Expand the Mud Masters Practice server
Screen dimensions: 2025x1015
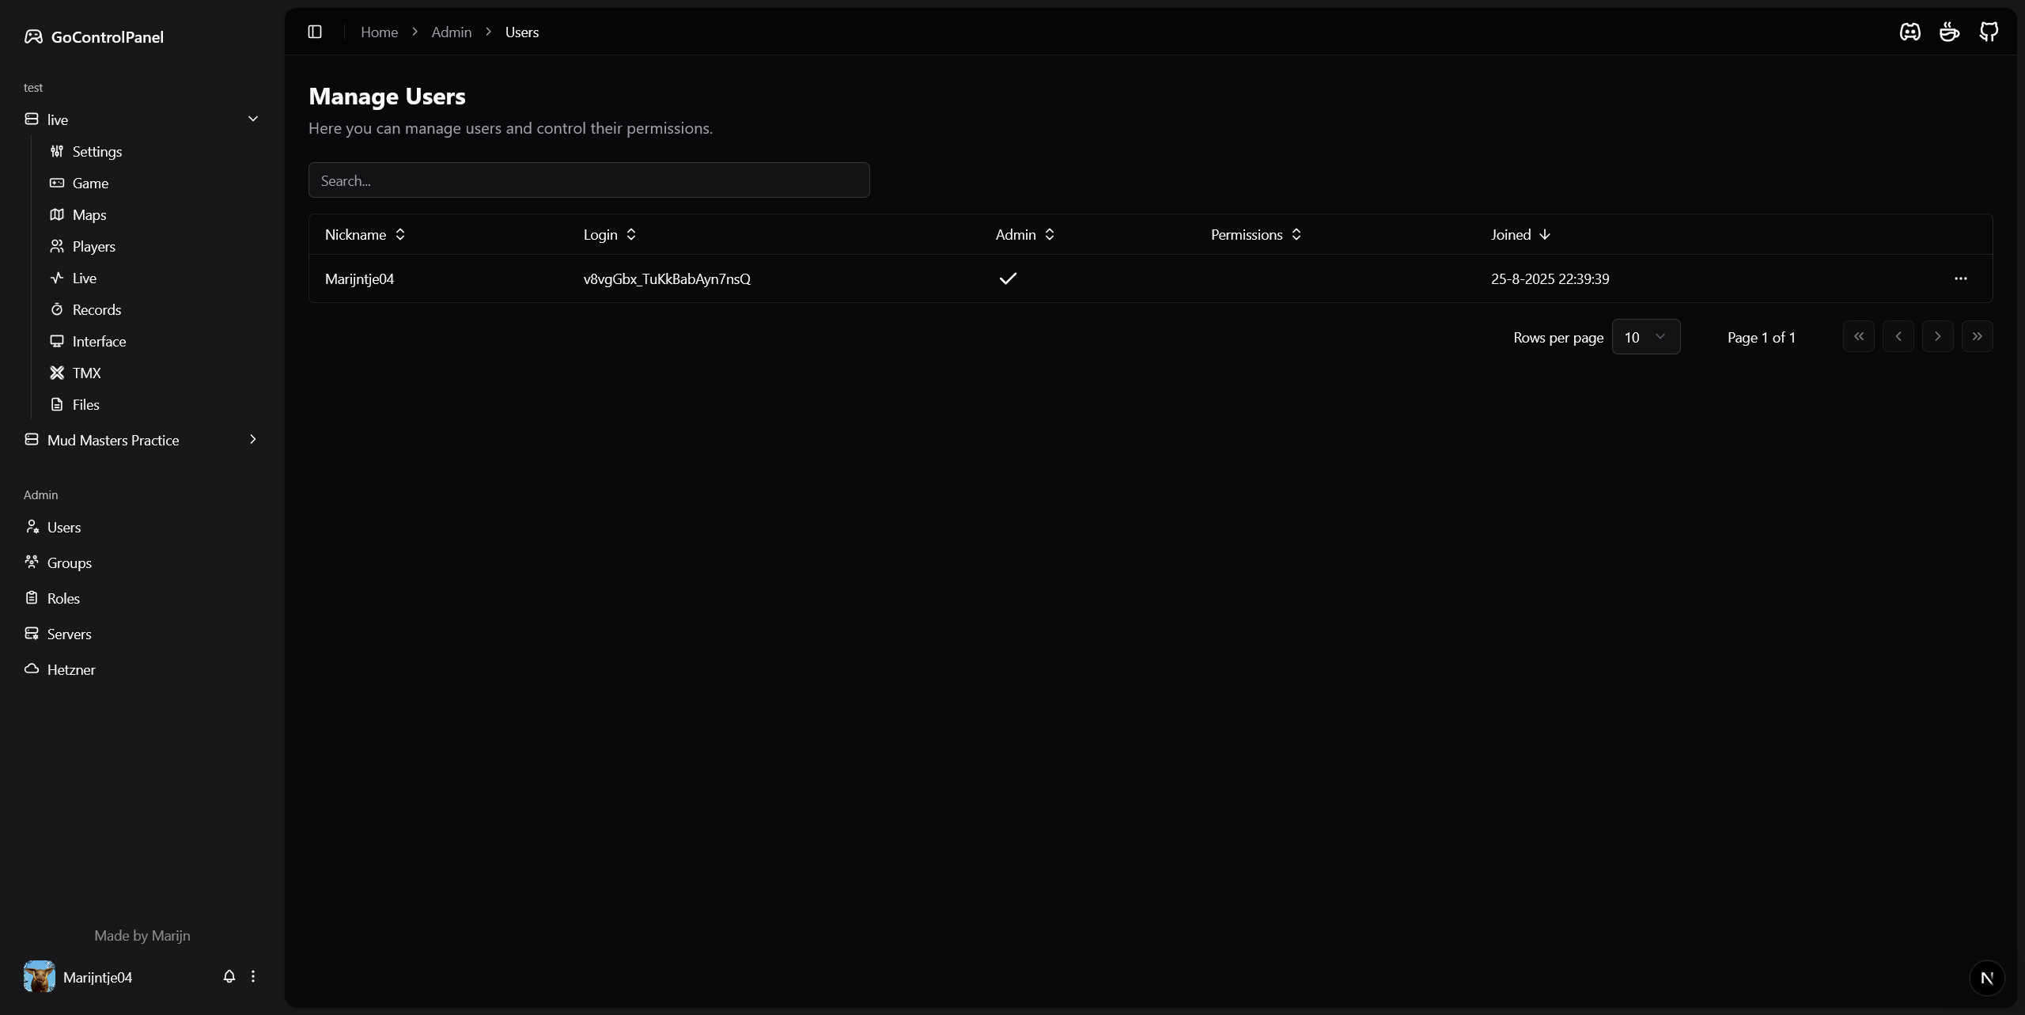(x=253, y=440)
